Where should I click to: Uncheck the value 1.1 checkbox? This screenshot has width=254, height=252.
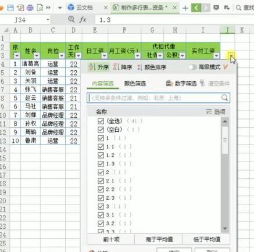[x=101, y=147]
